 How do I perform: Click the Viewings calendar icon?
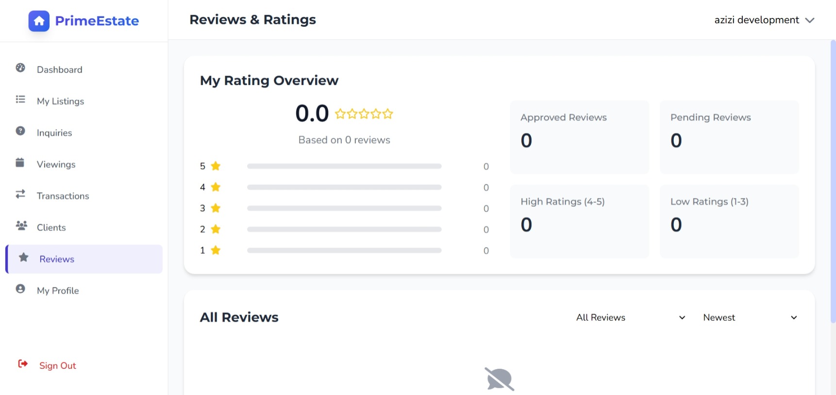20,163
